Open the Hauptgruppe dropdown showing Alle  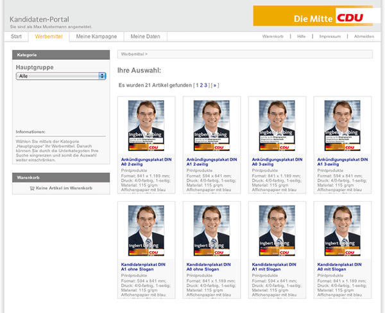point(61,76)
